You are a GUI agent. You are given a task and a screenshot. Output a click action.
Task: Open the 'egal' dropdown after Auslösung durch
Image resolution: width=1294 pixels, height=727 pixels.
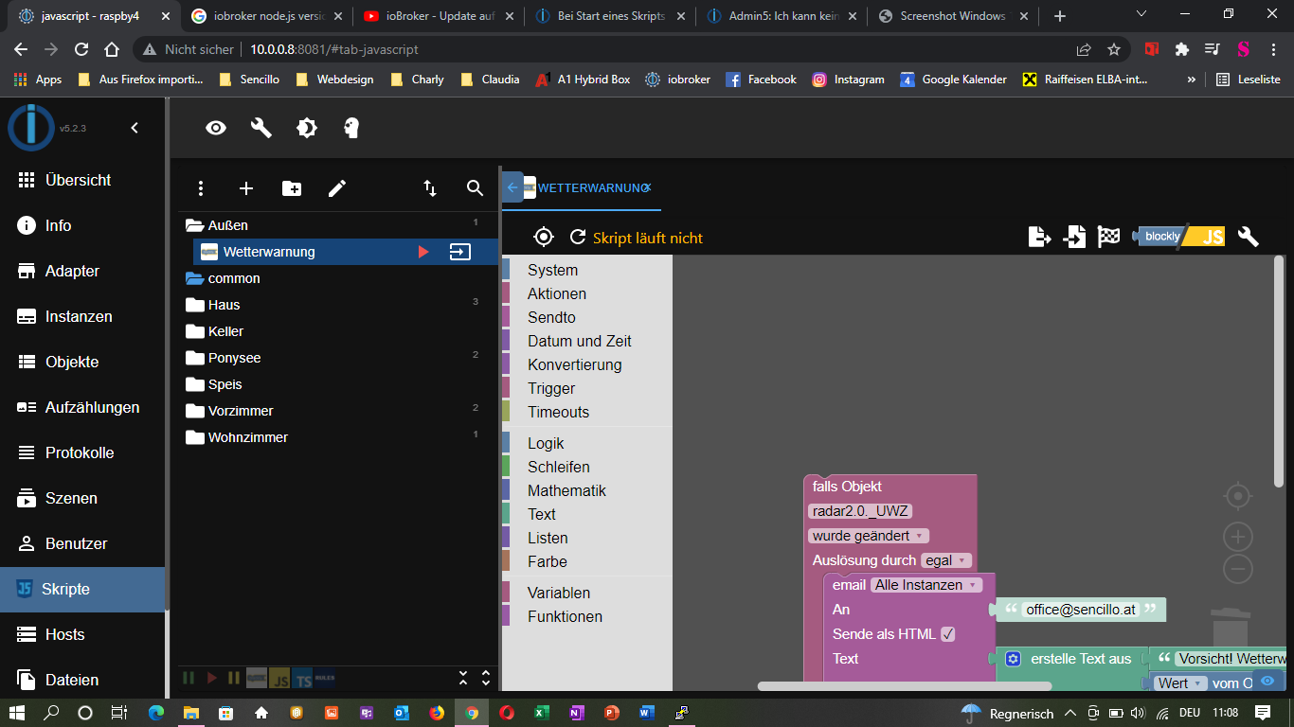point(945,560)
